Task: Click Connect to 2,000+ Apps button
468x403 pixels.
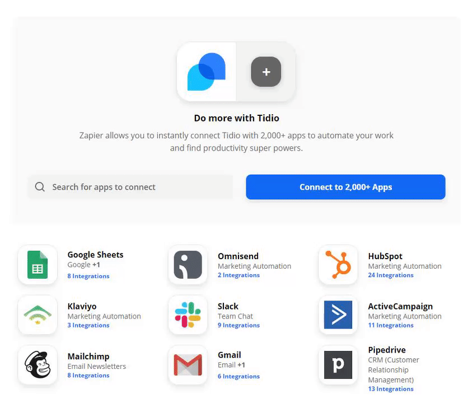Action: 345,187
